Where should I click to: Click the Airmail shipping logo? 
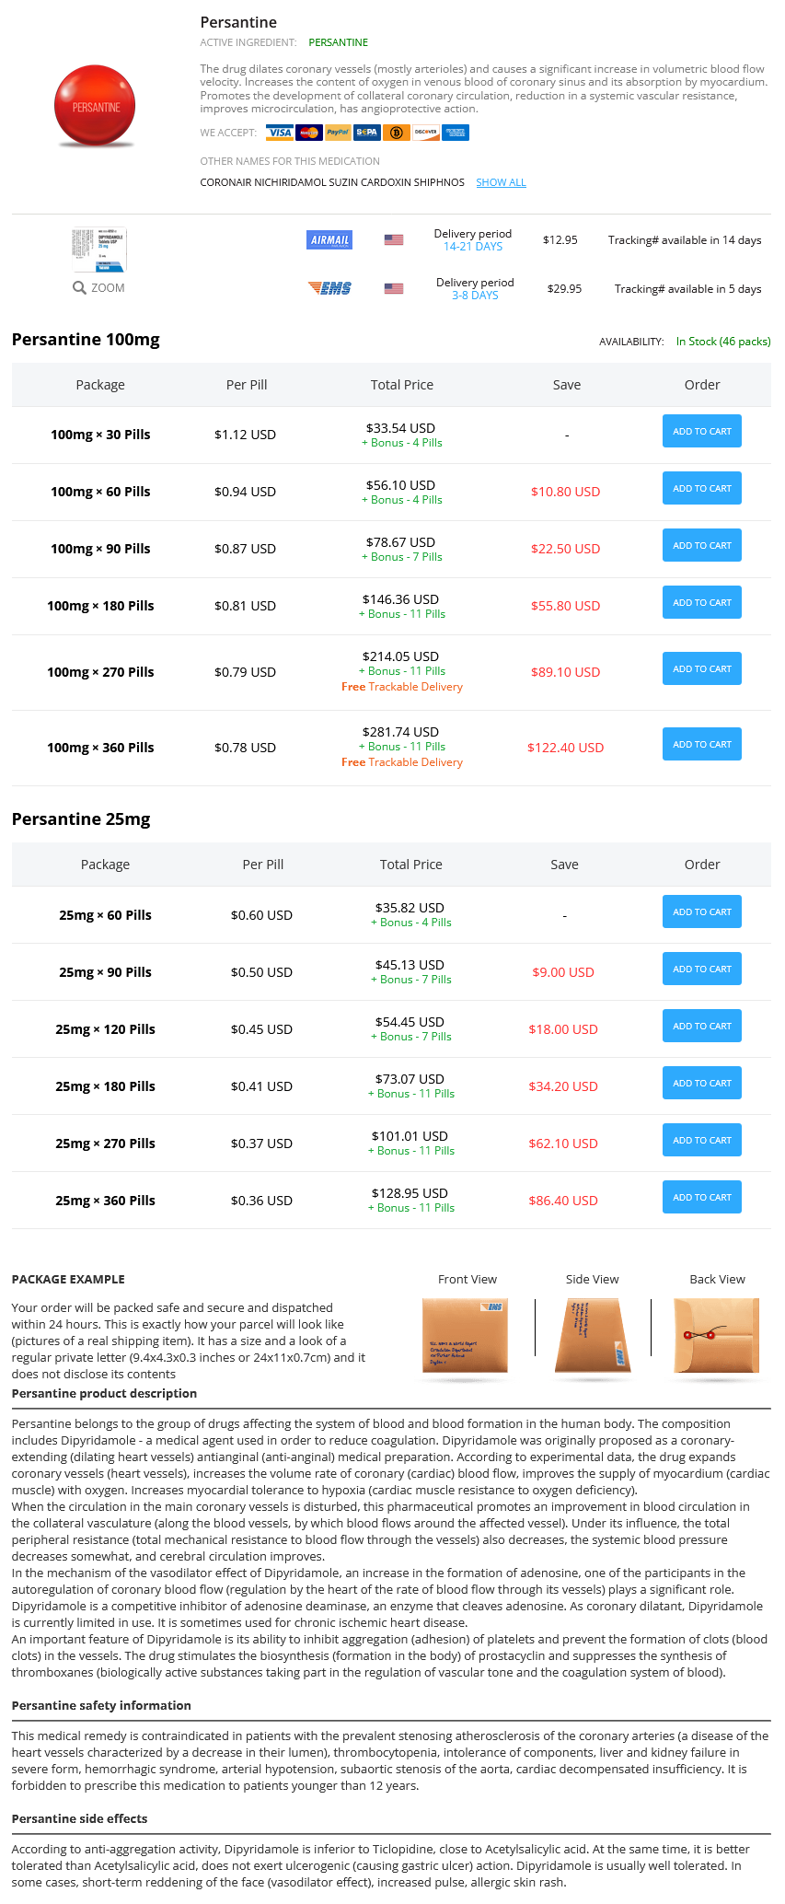(329, 240)
